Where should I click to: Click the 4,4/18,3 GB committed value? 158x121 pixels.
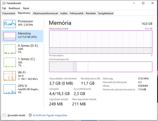point(59,94)
